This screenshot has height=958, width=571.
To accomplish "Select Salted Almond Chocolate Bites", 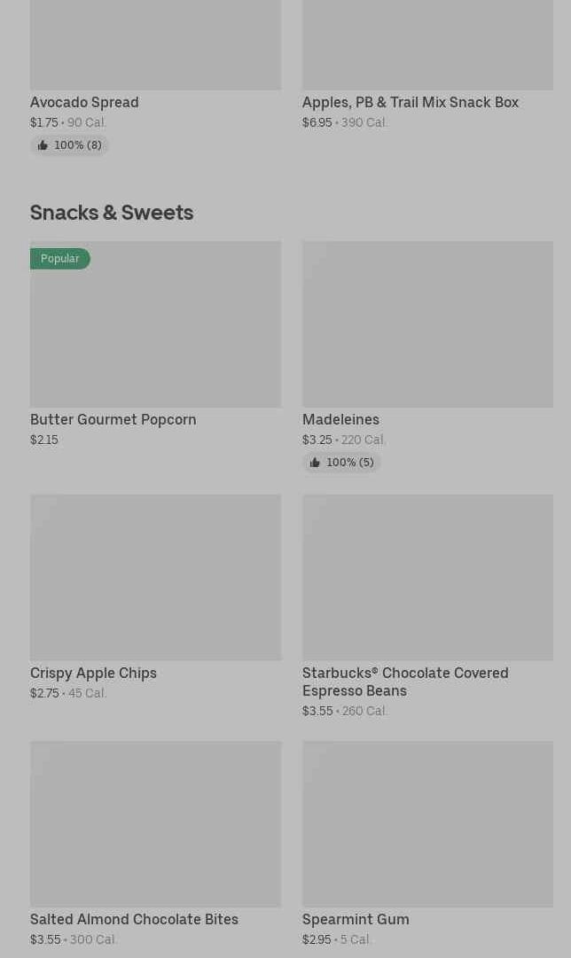I will [134, 919].
